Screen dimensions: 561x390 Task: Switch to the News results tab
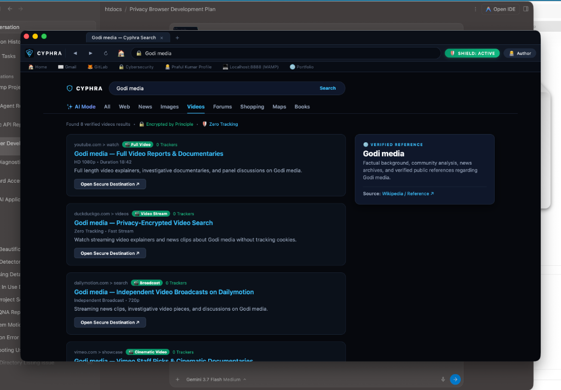(x=145, y=107)
